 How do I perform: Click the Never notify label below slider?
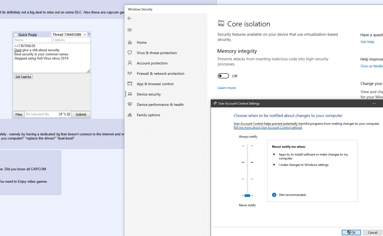tap(247, 205)
